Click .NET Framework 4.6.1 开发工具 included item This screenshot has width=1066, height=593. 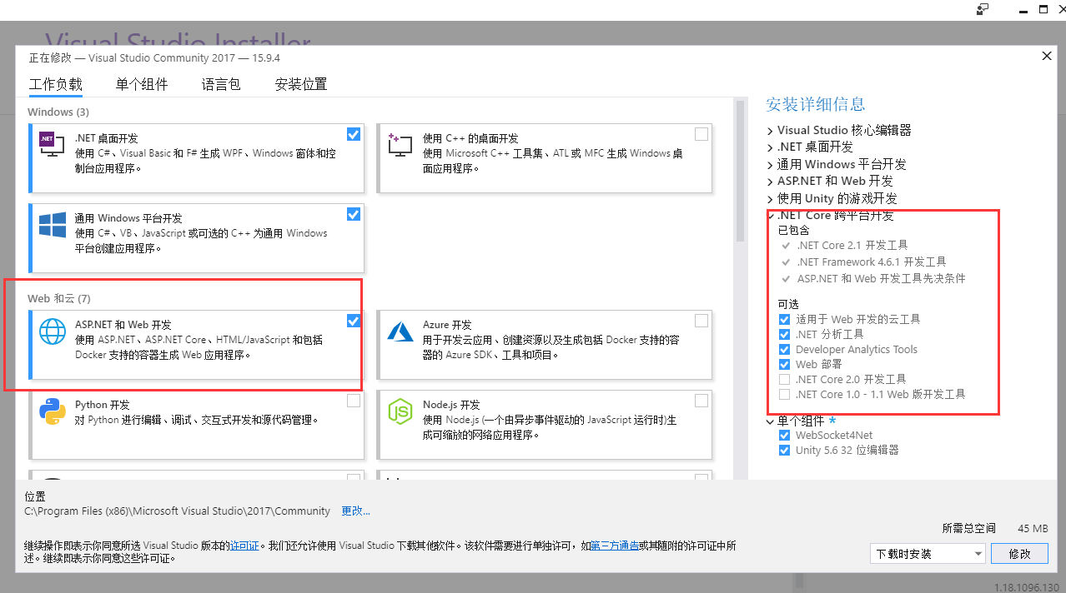[871, 262]
